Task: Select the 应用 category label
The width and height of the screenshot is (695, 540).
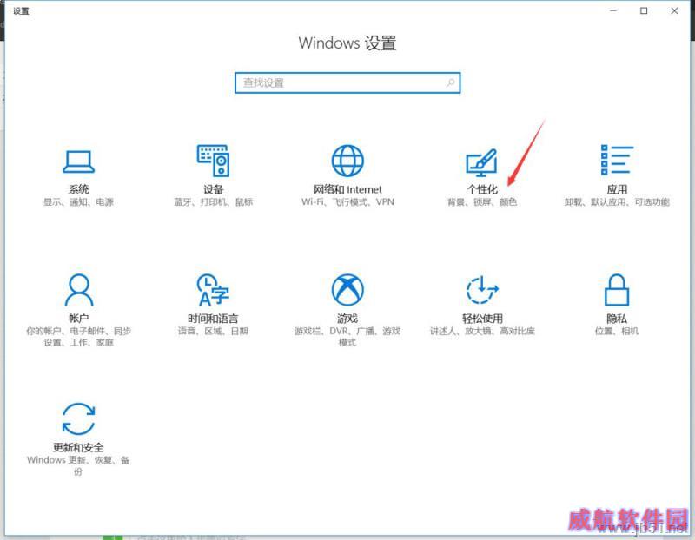Action: pyautogui.click(x=617, y=189)
